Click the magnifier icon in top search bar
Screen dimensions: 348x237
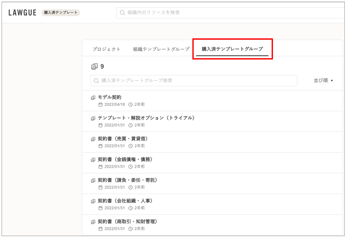click(122, 13)
